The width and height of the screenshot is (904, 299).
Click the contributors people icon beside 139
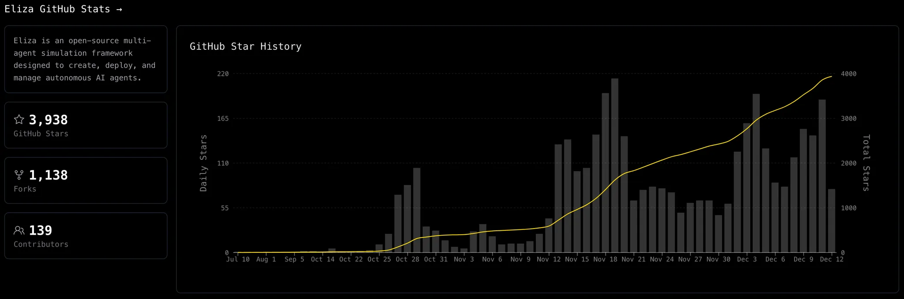tap(19, 230)
